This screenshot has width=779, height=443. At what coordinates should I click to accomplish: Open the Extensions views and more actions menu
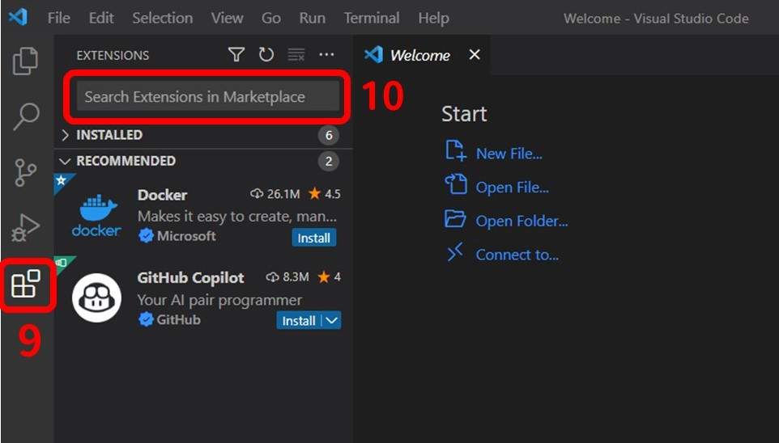326,55
